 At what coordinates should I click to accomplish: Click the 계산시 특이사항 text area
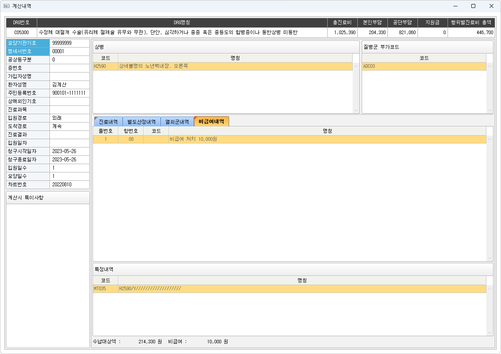47,274
